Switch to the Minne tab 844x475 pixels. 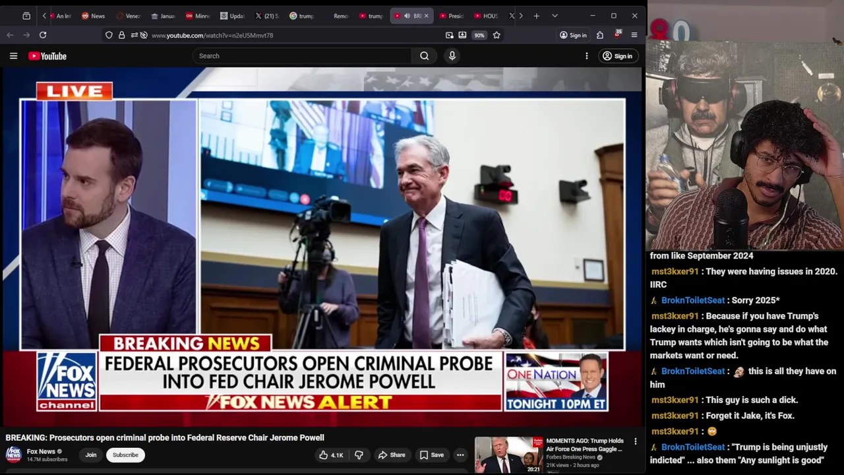(198, 16)
